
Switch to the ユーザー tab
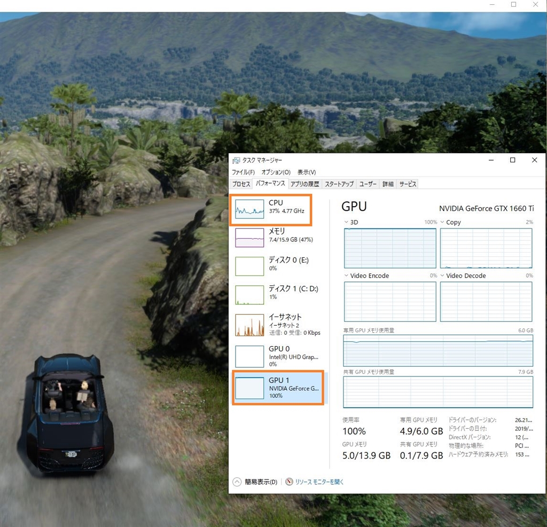pyautogui.click(x=368, y=184)
